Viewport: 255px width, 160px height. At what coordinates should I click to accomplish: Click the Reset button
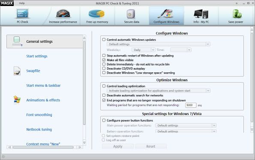(x=151, y=146)
